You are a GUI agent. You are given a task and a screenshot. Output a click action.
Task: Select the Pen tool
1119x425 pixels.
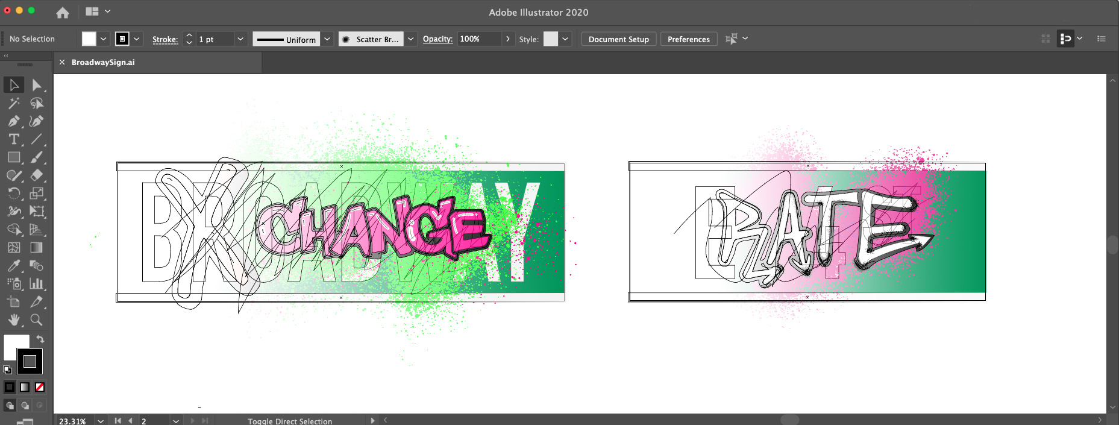[x=14, y=121]
